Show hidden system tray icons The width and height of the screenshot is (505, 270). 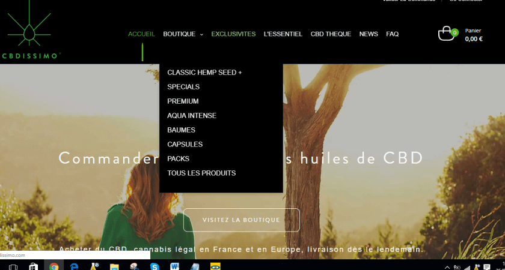pyautogui.click(x=447, y=267)
